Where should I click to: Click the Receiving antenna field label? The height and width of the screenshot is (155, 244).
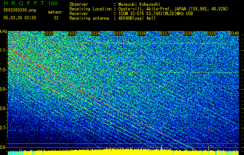tap(89, 18)
